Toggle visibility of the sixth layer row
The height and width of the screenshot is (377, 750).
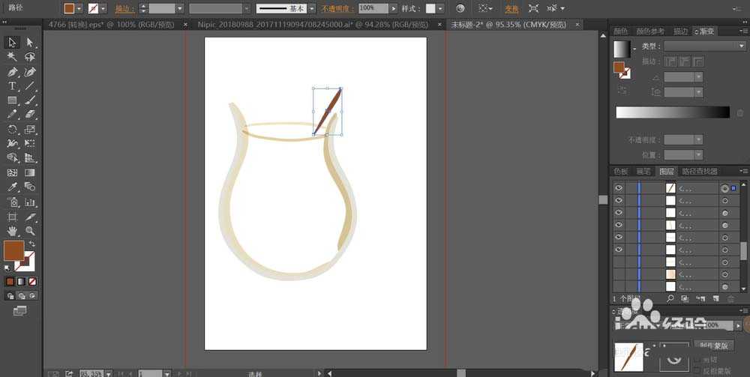[619, 250]
